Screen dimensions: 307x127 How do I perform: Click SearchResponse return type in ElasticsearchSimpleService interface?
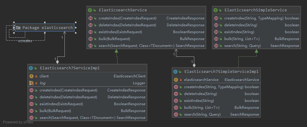tap(285, 46)
